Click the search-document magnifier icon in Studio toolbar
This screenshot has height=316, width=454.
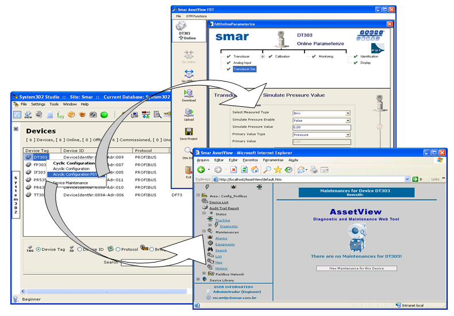pyautogui.click(x=157, y=115)
